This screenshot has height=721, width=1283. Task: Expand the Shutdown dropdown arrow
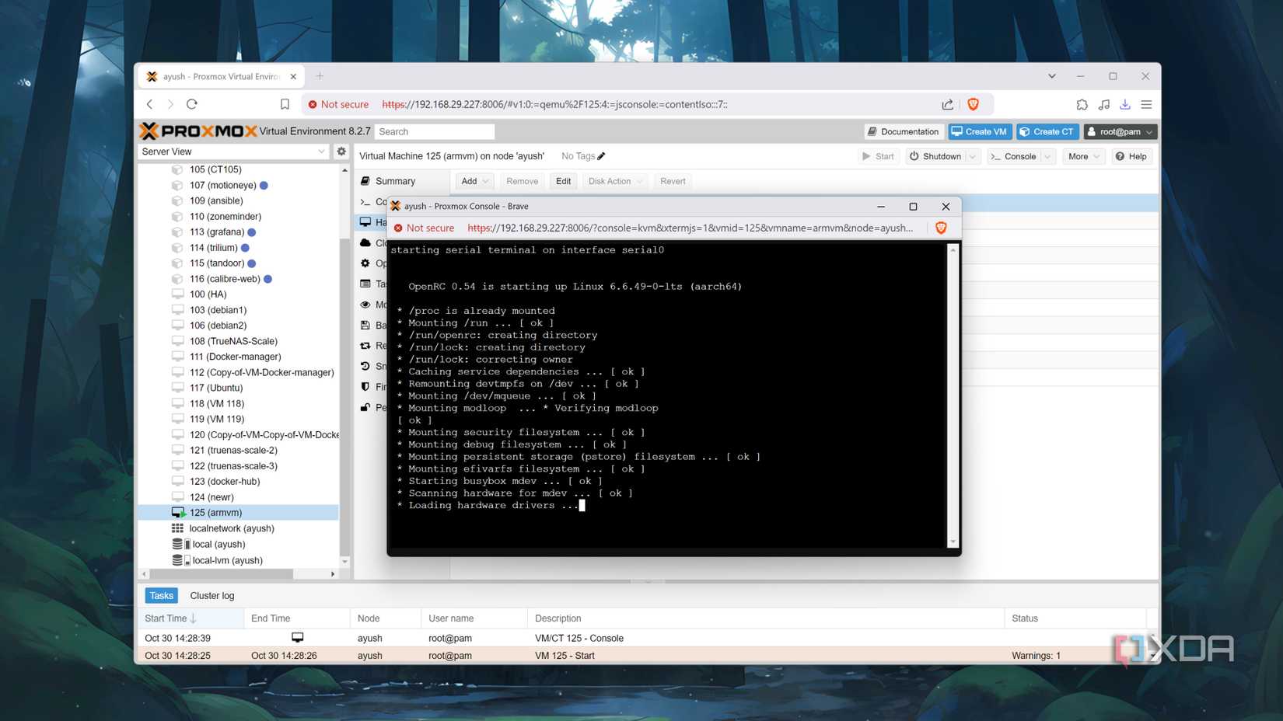click(x=971, y=156)
